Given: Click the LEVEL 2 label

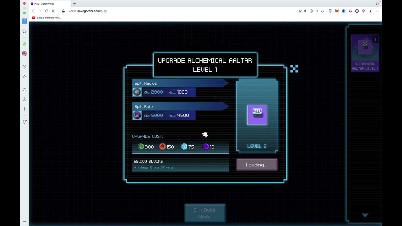Looking at the screenshot, I should point(257,146).
